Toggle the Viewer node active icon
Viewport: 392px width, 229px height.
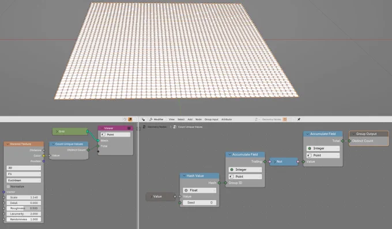(129, 128)
